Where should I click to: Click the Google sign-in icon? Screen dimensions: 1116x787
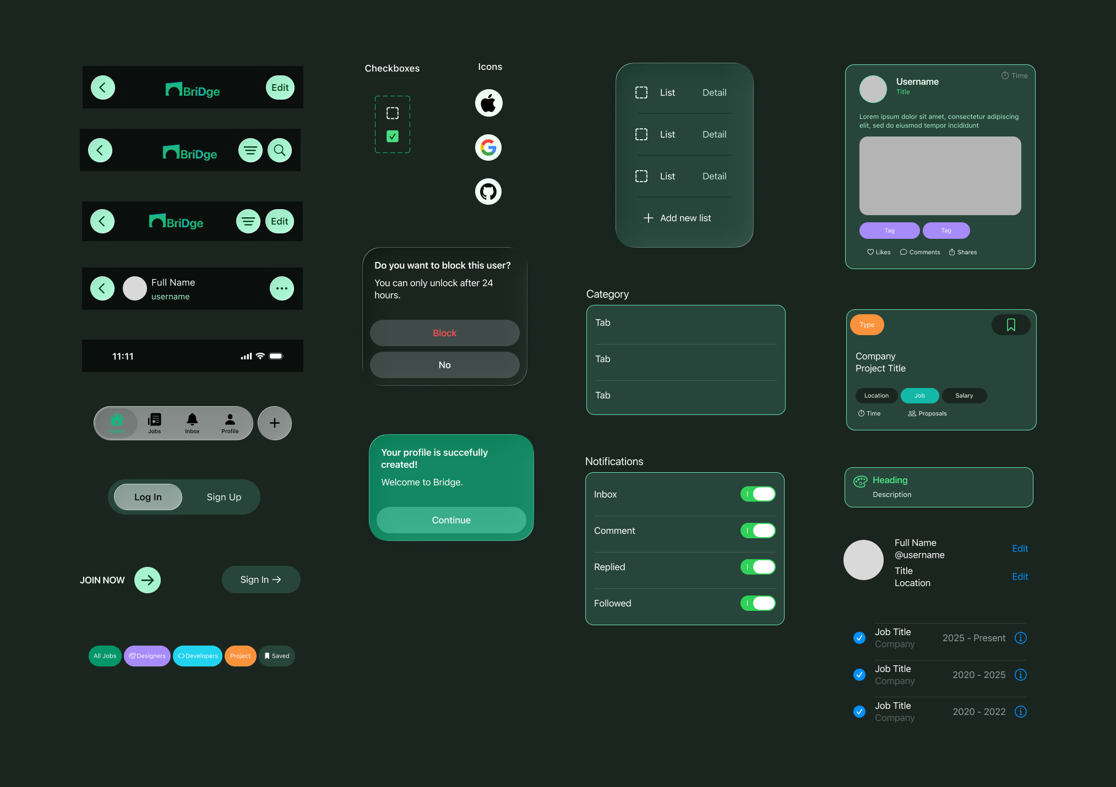click(488, 147)
